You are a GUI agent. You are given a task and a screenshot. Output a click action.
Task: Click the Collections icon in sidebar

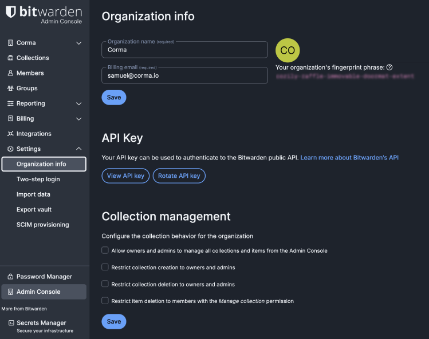[10, 58]
